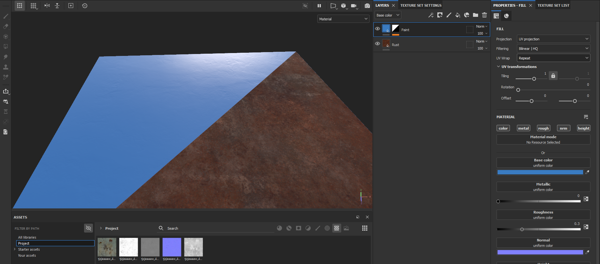
Task: Click the Material mode button
Action: pyautogui.click(x=543, y=139)
